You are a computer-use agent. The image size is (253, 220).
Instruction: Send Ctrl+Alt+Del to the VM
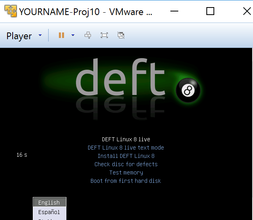pyautogui.click(x=88, y=35)
